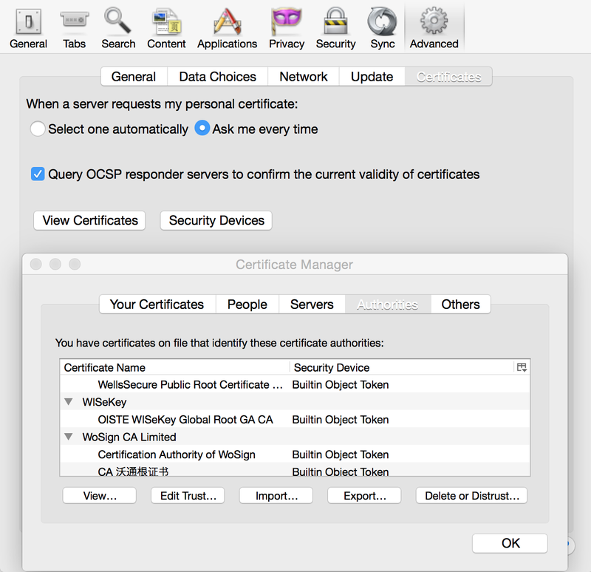Open the Sync preferences pane
The width and height of the screenshot is (591, 572).
click(x=382, y=28)
